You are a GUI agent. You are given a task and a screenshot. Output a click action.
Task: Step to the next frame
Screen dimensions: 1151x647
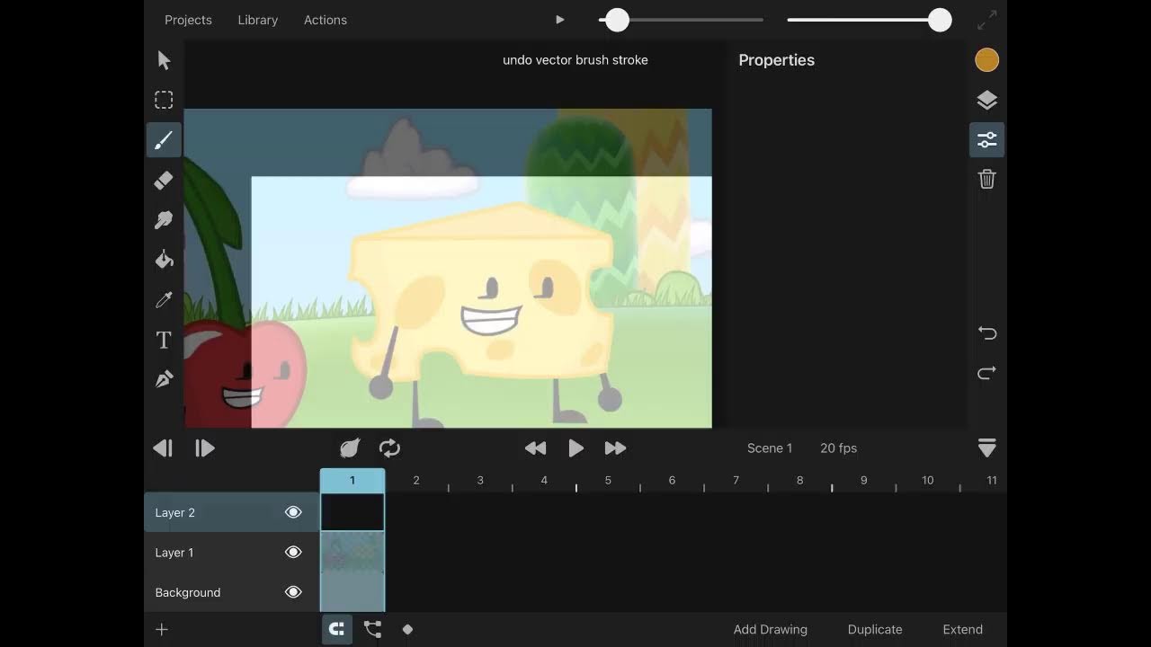point(205,448)
